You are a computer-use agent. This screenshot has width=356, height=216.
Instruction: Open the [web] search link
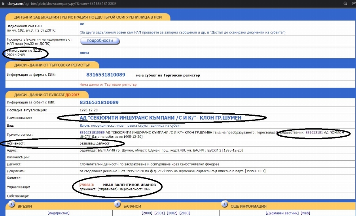tap(305, 213)
